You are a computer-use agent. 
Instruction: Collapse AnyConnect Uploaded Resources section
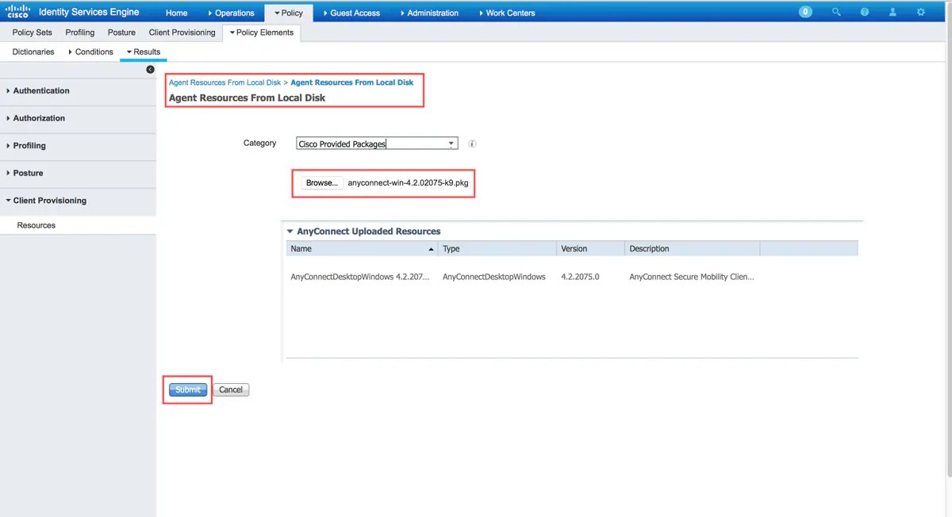coord(290,232)
